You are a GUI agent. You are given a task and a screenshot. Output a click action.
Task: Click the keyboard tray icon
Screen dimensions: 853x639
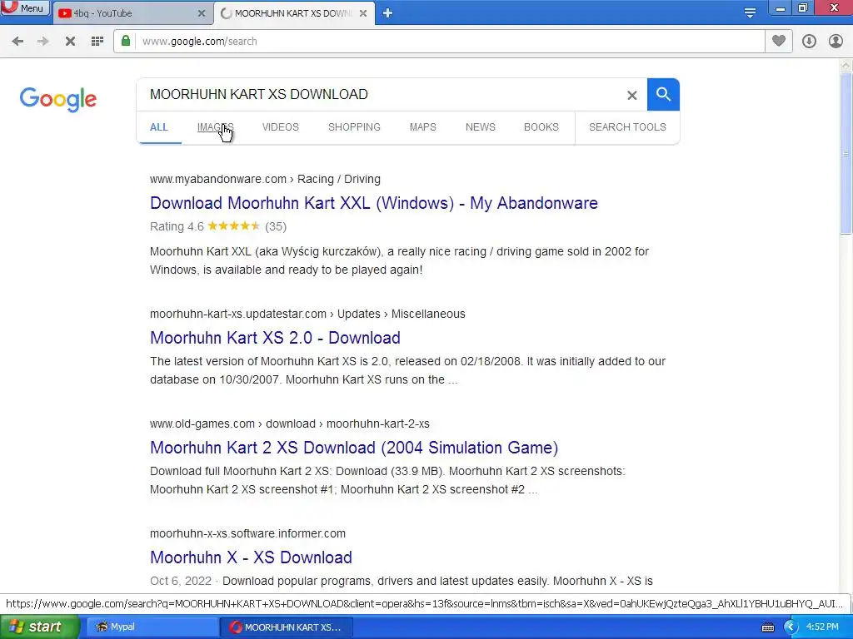(767, 627)
